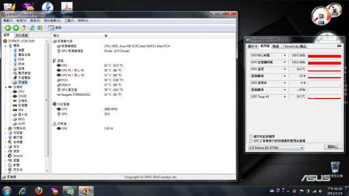Select the IPMI item in the tree
This screenshot has width=349, height=196.
click(21, 64)
